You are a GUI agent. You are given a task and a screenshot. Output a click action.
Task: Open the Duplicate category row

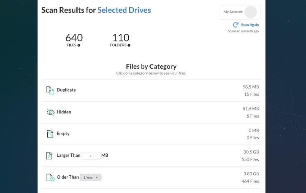[x=152, y=90]
